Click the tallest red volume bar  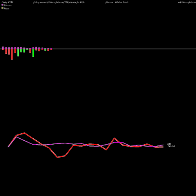pyautogui.click(x=12, y=54)
